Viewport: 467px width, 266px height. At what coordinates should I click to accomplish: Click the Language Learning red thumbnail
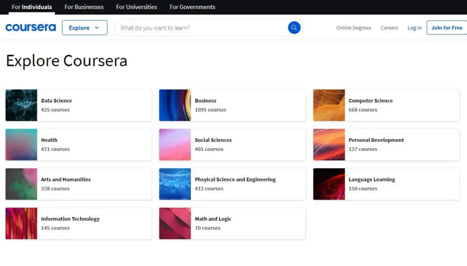pos(329,184)
